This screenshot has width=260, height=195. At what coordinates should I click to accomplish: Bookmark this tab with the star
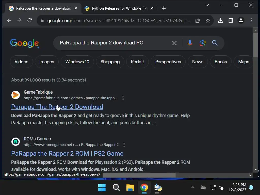click(x=208, y=21)
